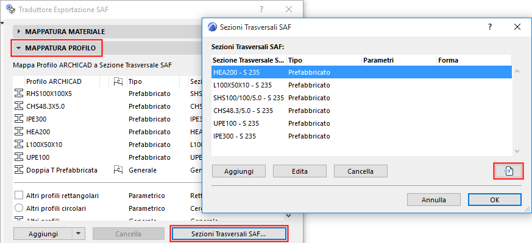The height and width of the screenshot is (243, 532).
Task: Click Aggiungi in Sezioni Trasversali SAF dialog
Action: [x=239, y=171]
